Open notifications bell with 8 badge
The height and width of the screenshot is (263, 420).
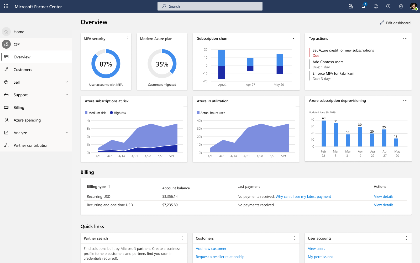click(364, 6)
